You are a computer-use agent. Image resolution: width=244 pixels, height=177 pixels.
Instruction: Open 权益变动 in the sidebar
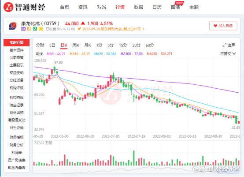point(16,73)
